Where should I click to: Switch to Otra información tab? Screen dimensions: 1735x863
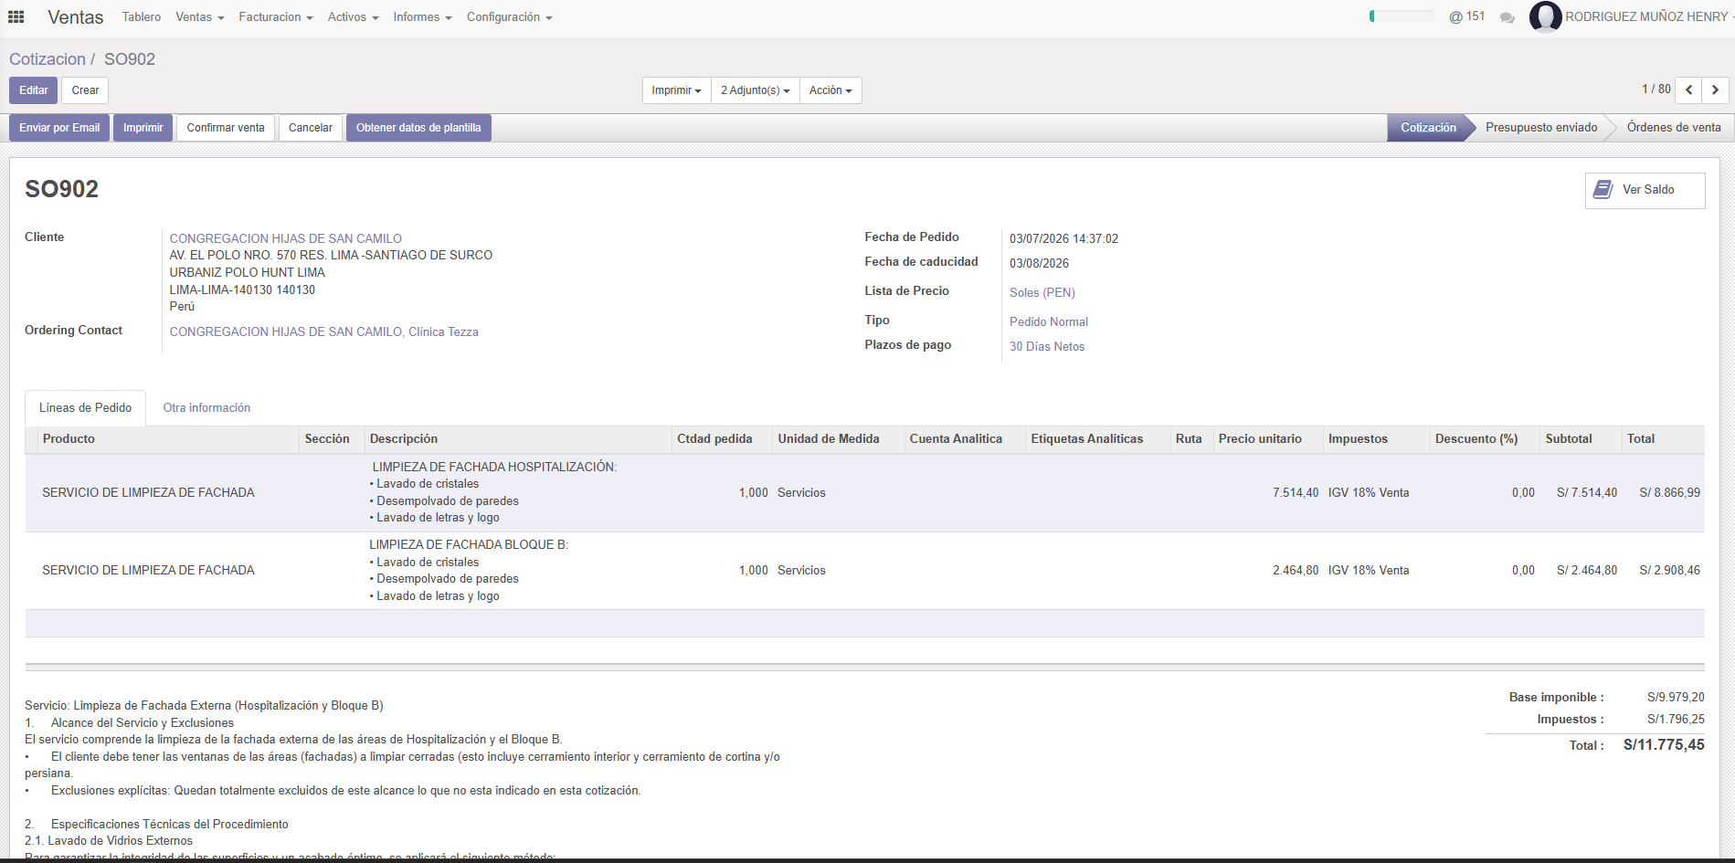point(206,407)
